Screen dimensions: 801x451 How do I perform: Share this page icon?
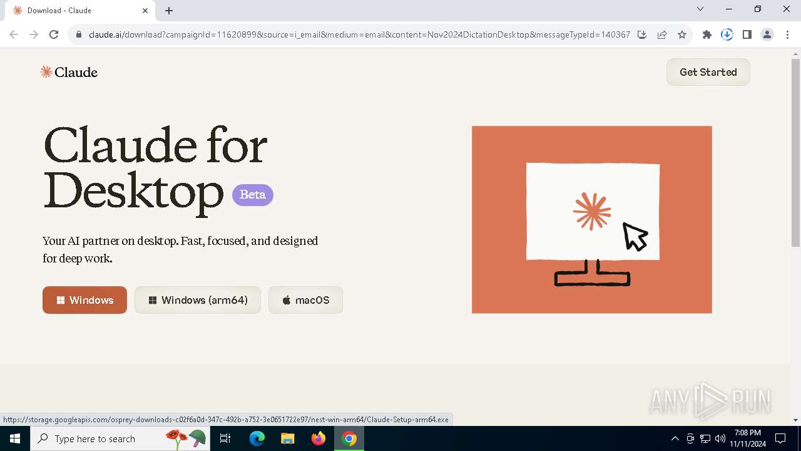tap(662, 34)
